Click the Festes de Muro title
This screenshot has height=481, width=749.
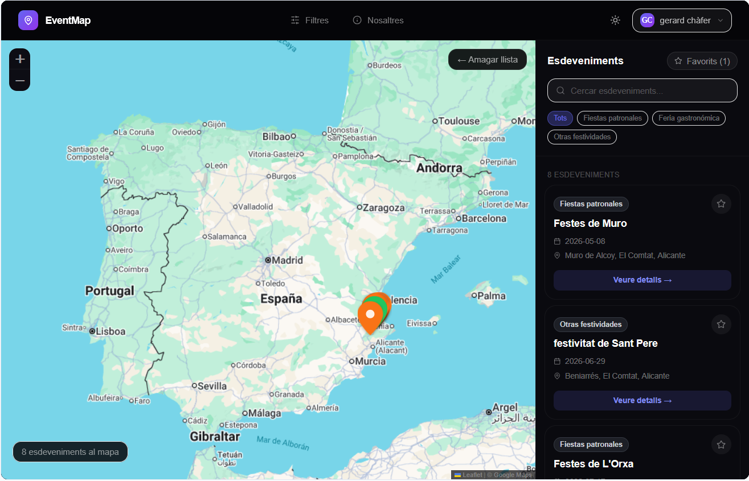pos(590,223)
